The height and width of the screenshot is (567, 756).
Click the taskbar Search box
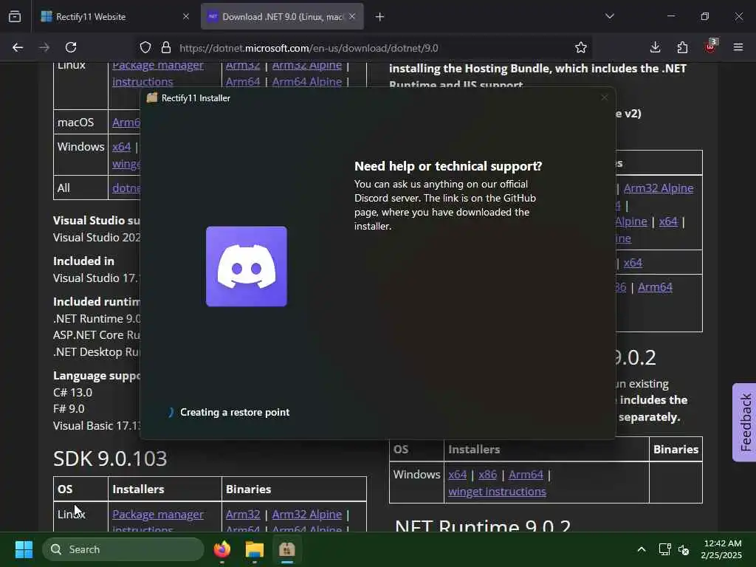pos(123,549)
